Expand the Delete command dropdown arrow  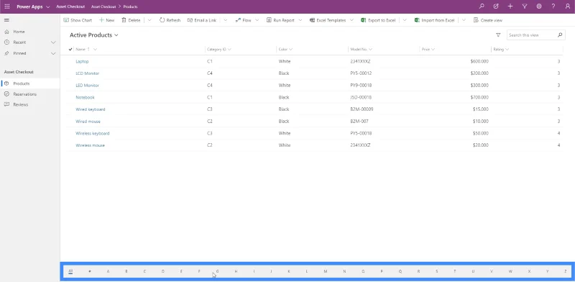point(149,20)
